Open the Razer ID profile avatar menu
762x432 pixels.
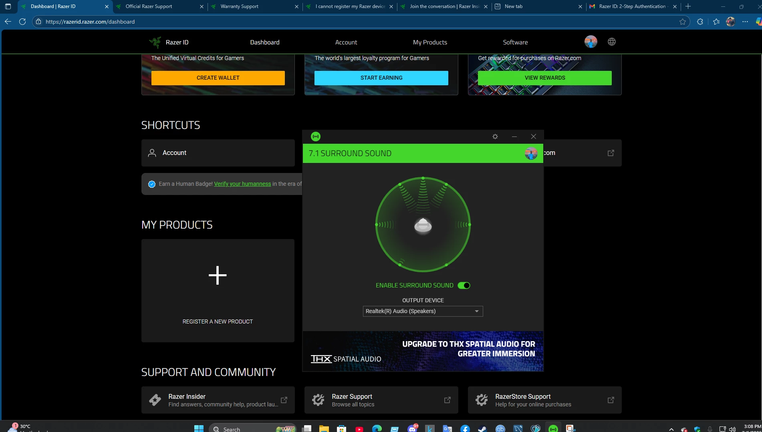click(x=591, y=42)
